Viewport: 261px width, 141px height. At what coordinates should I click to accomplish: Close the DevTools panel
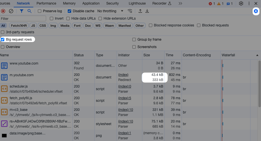[x=256, y=3]
